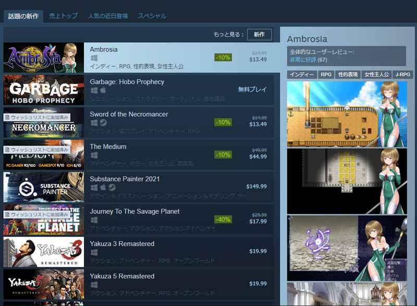This screenshot has width=417, height=306.
Task: Click the wishlist badge on Sword of the Necromancer
Action: [x=37, y=117]
